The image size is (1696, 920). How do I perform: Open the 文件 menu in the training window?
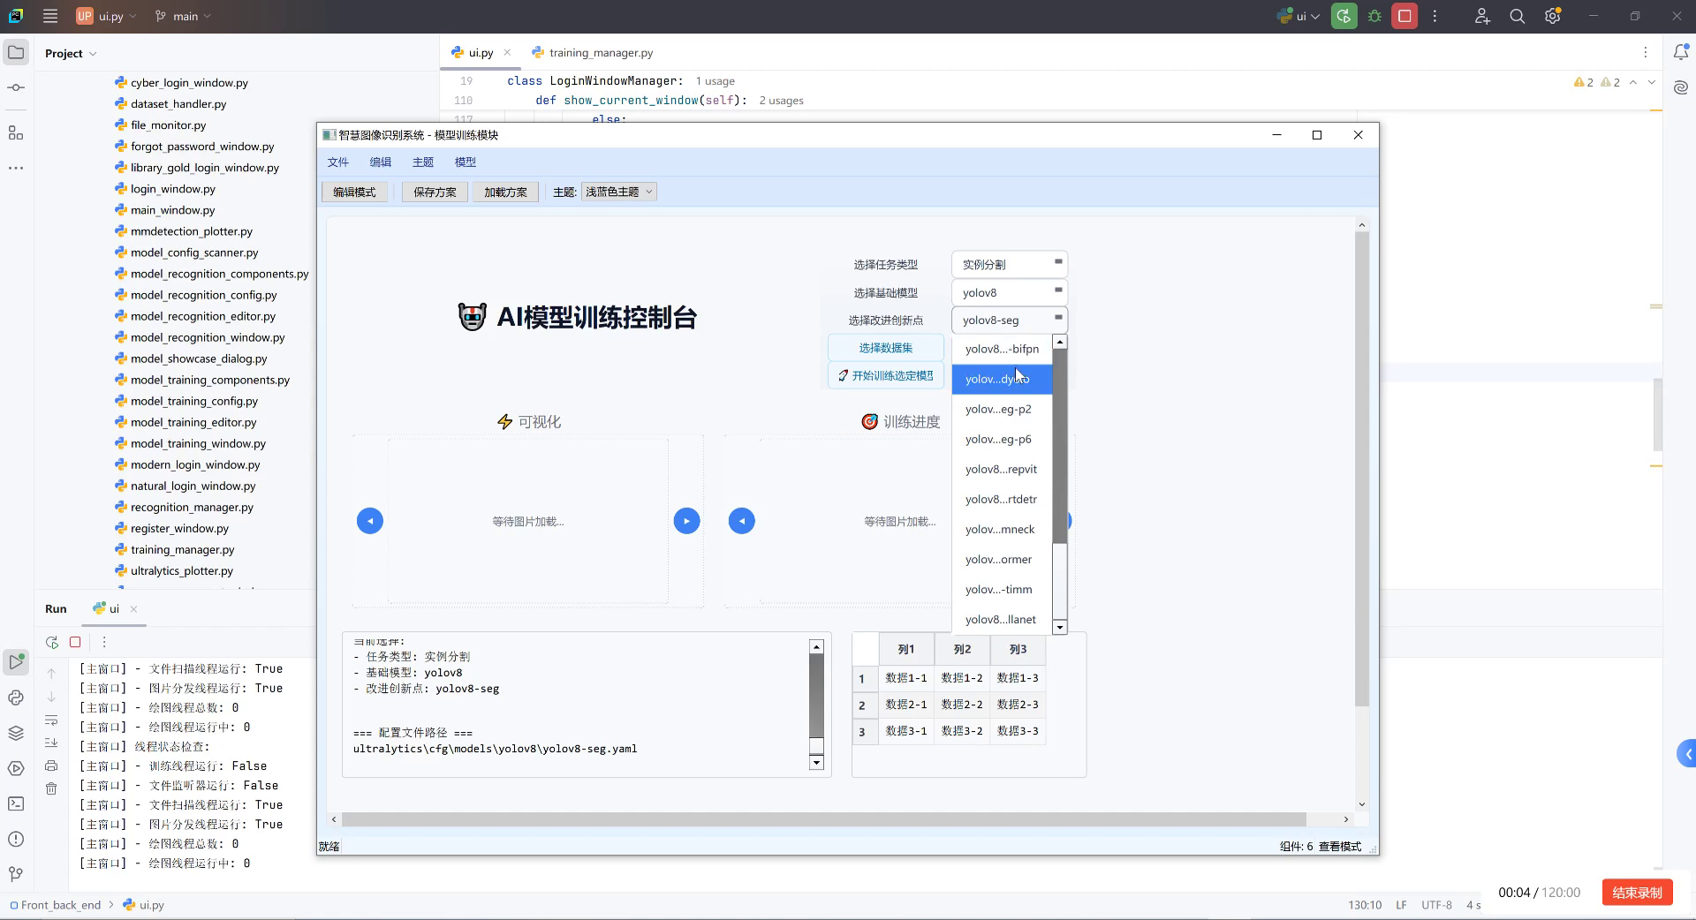pyautogui.click(x=337, y=162)
